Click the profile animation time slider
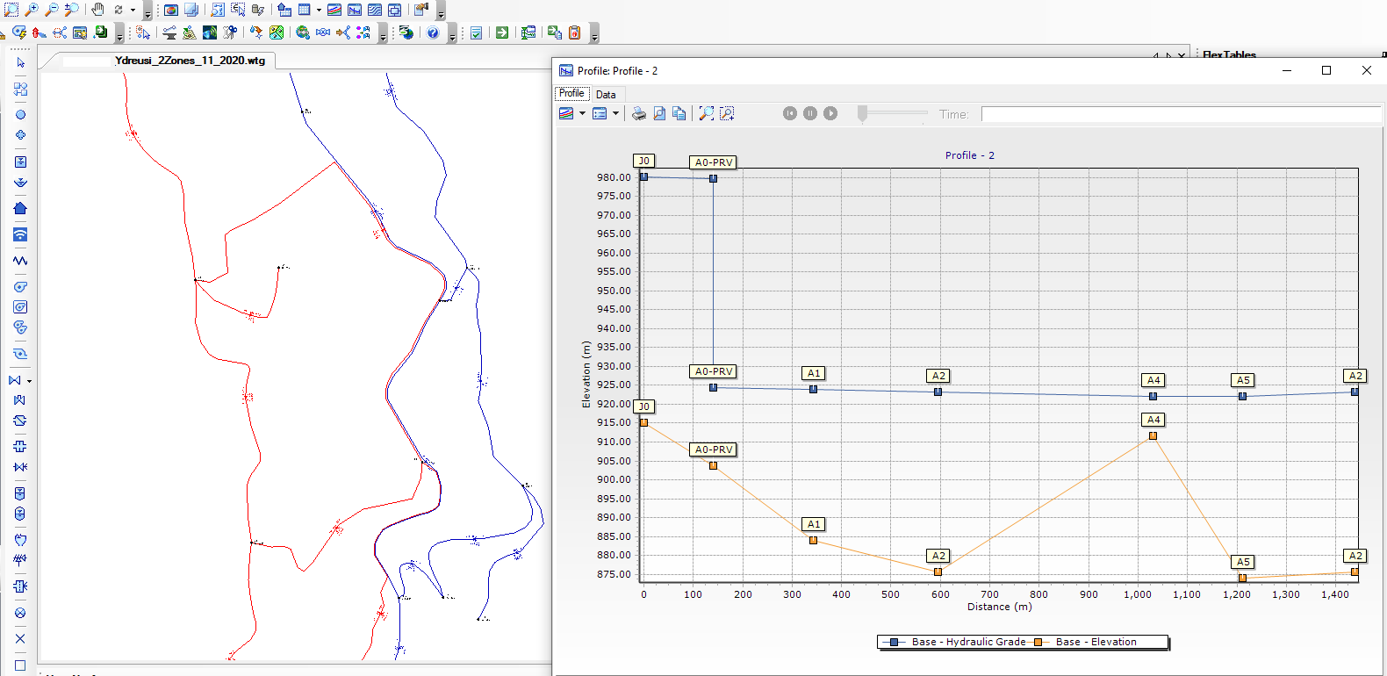 (863, 113)
